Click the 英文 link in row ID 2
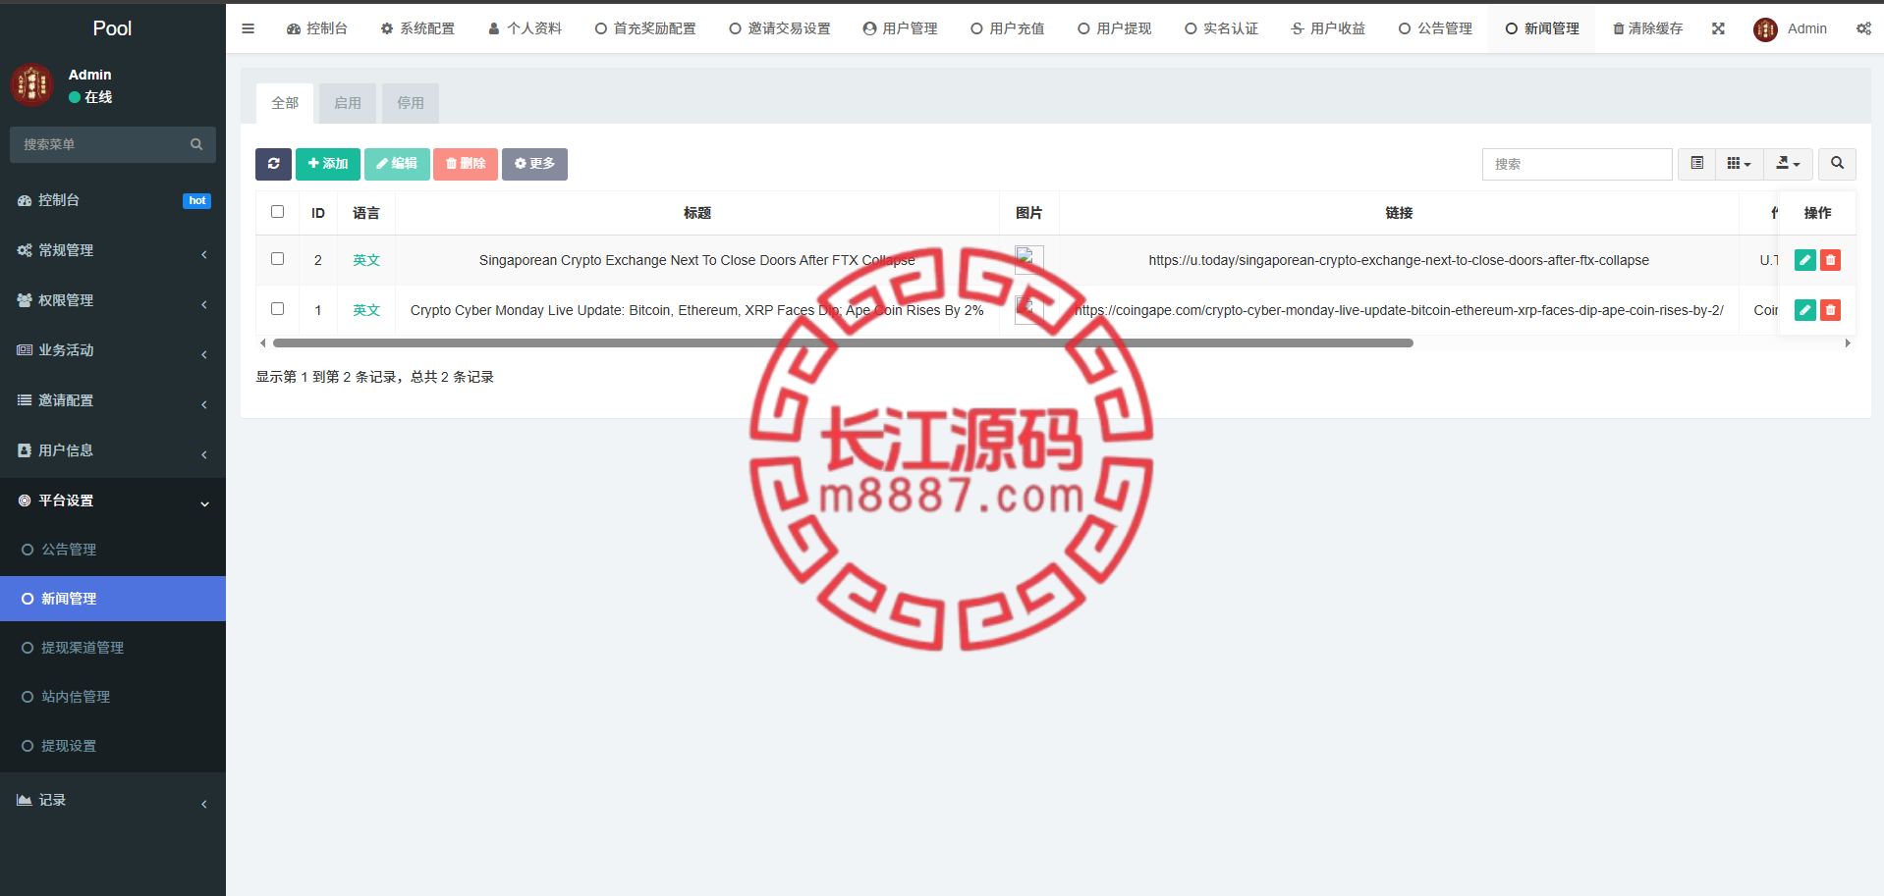This screenshot has width=1884, height=896. (x=366, y=260)
